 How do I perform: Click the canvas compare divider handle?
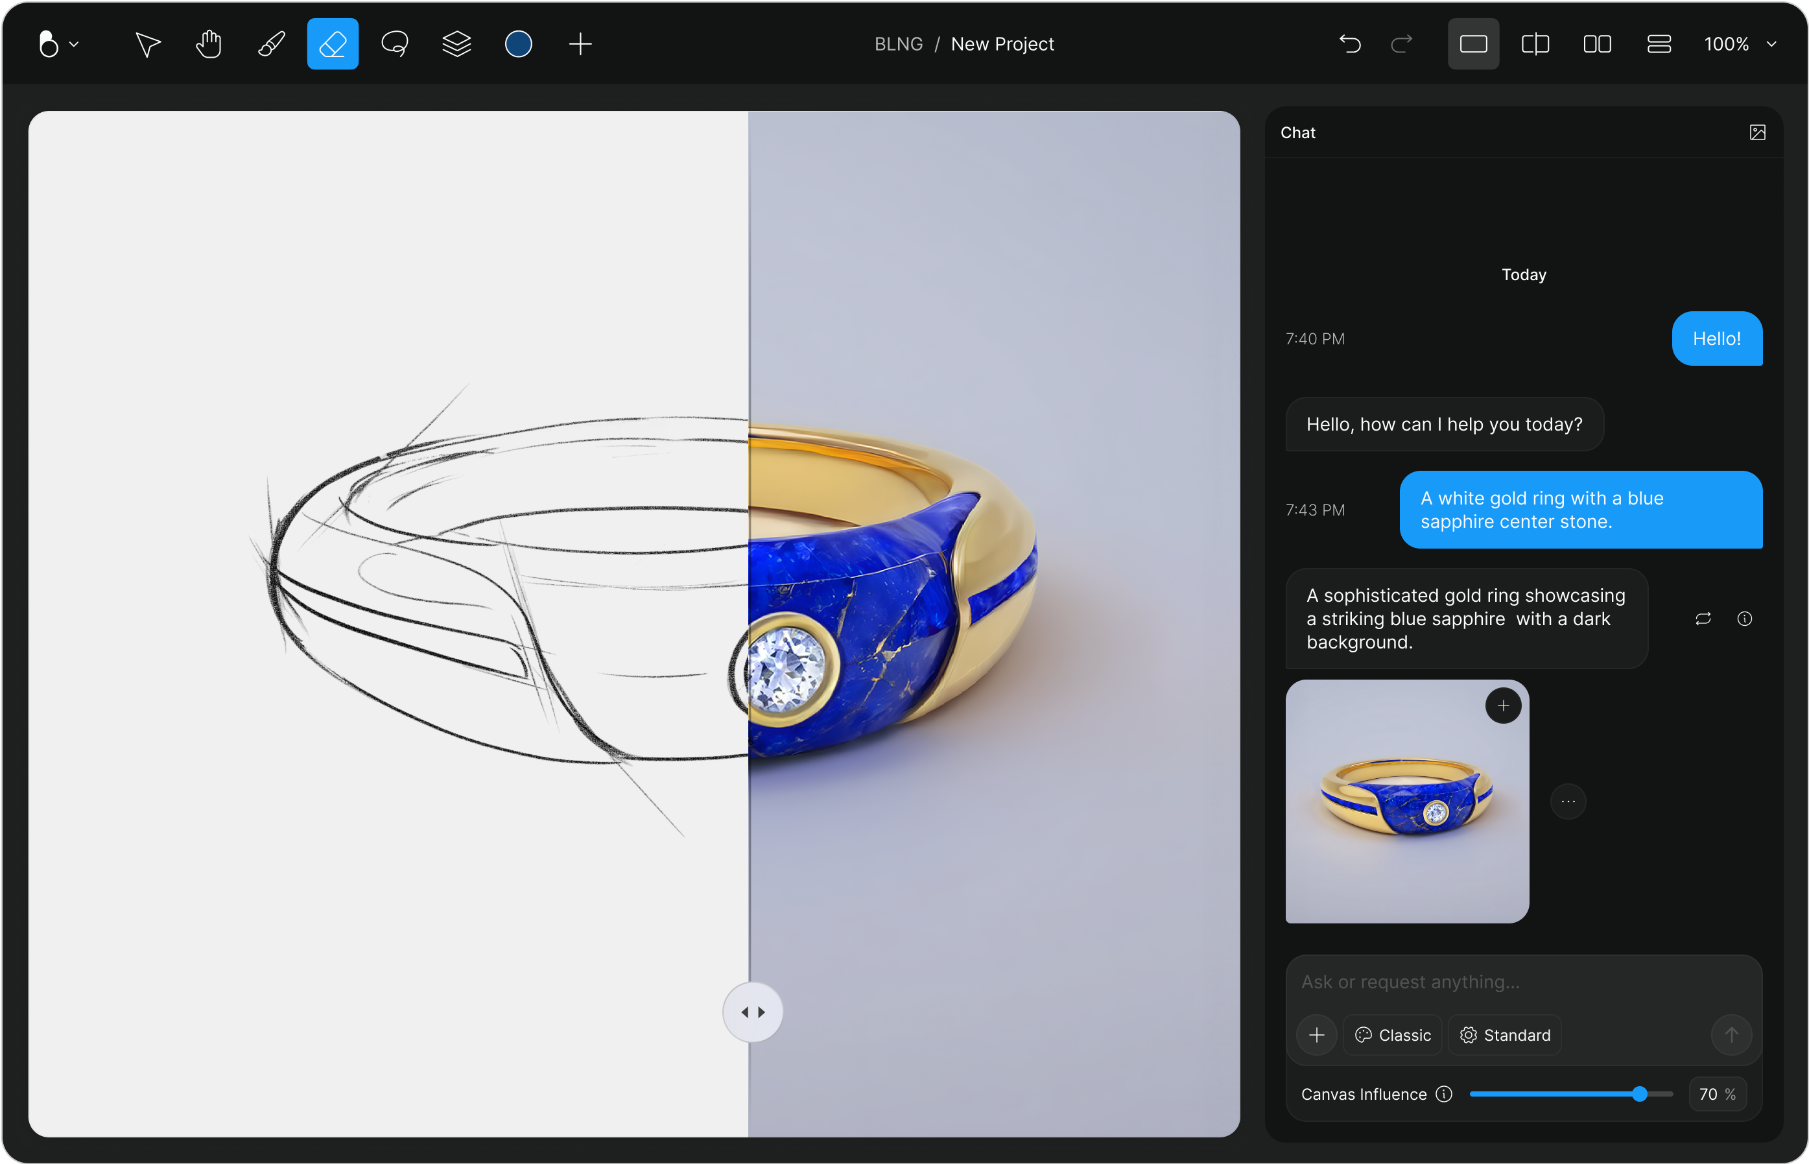click(x=753, y=1012)
